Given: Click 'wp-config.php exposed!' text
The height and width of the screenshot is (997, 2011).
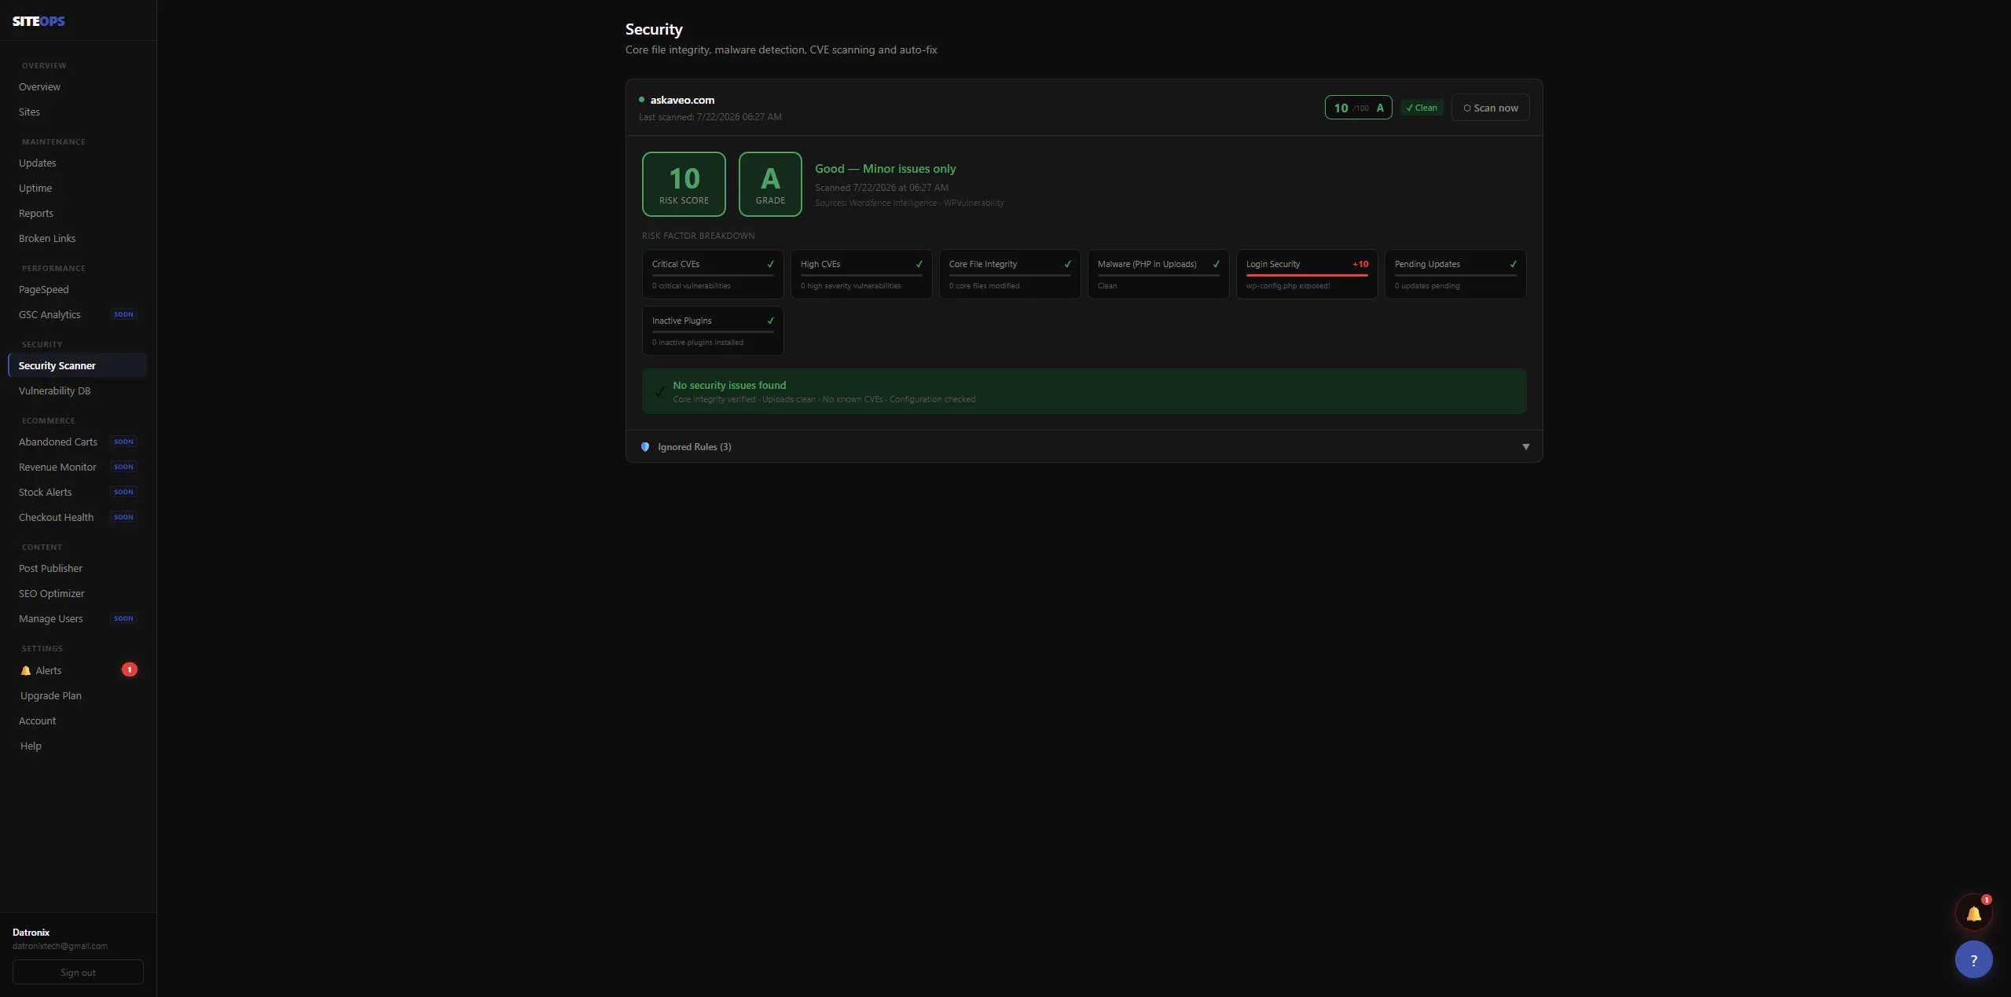Looking at the screenshot, I should tap(1288, 286).
